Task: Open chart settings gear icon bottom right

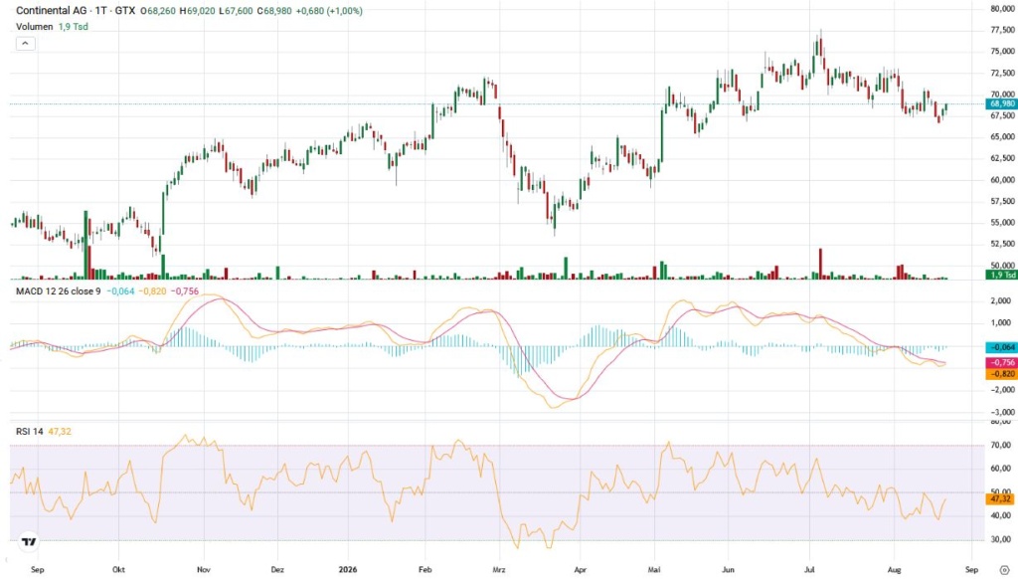Action: 1004,570
